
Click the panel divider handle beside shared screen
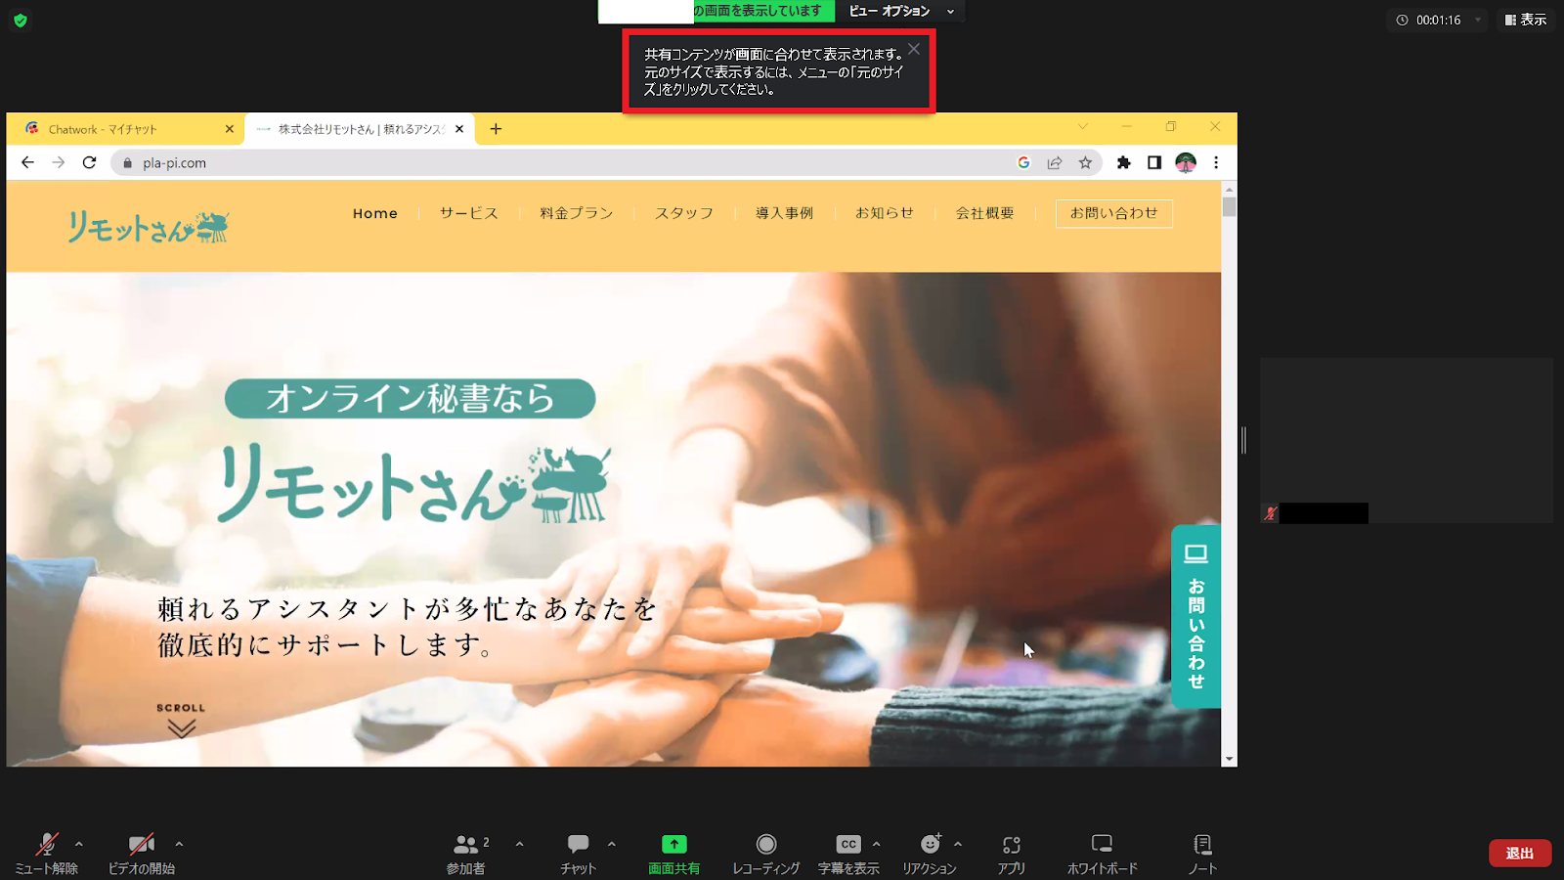pyautogui.click(x=1243, y=440)
